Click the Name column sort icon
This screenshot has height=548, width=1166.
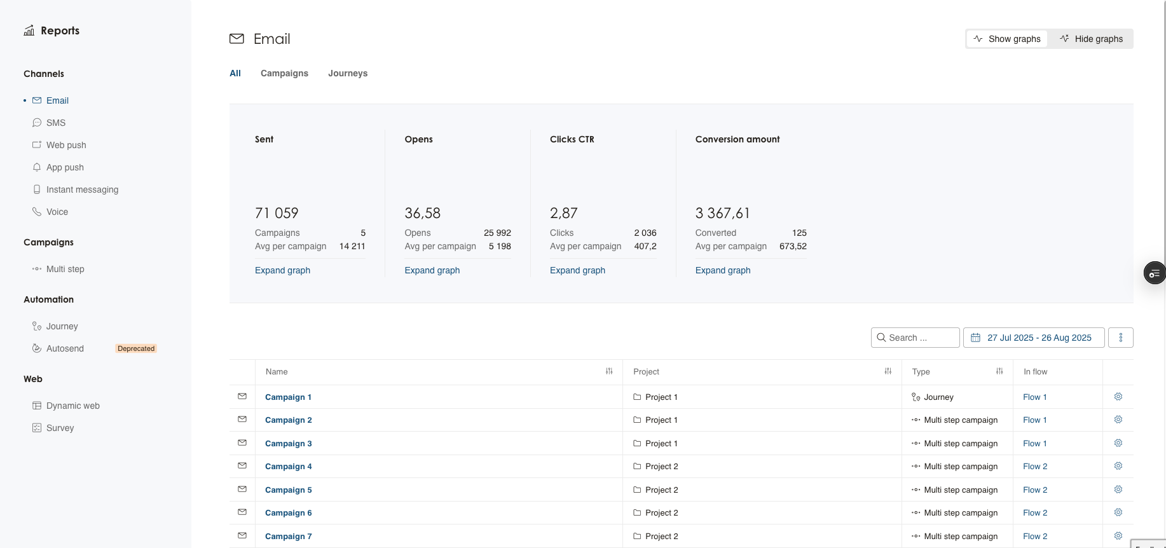pyautogui.click(x=609, y=371)
